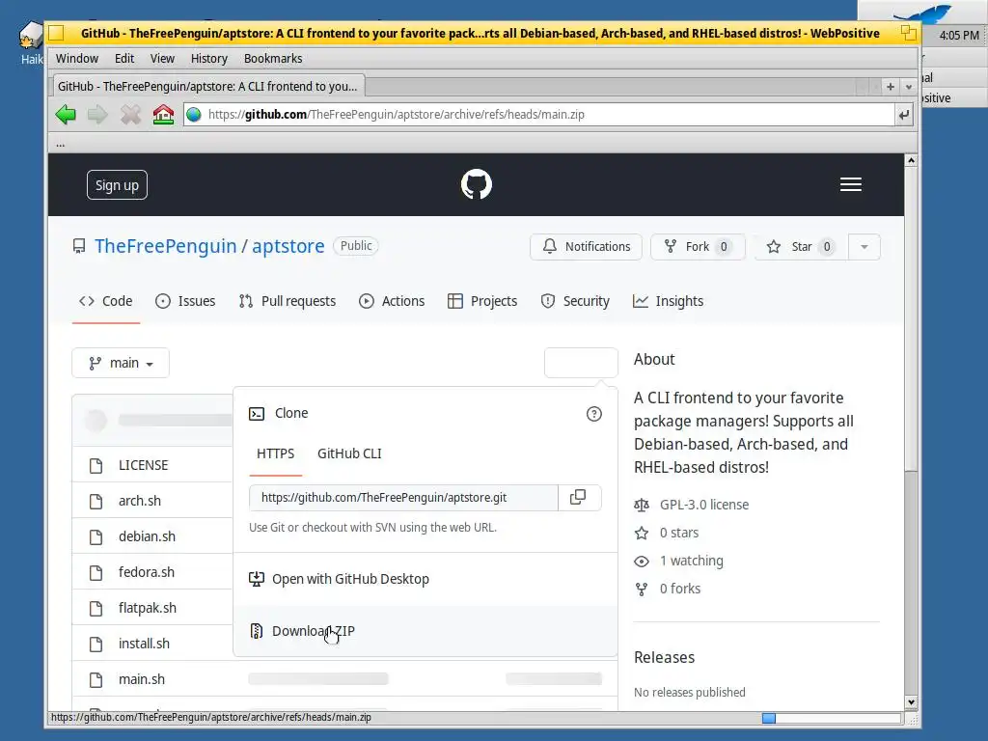The width and height of the screenshot is (988, 741).
Task: Open the Projects tab
Action: (482, 301)
